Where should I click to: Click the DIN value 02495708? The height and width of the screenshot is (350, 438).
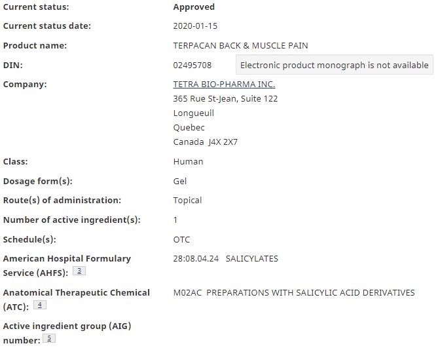(x=192, y=65)
